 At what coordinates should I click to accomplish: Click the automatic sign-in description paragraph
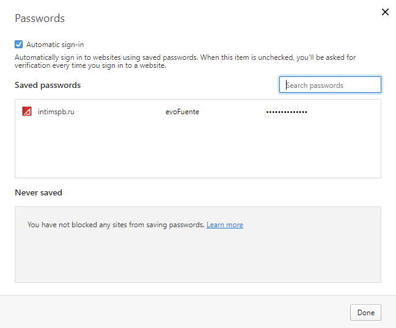(183, 61)
